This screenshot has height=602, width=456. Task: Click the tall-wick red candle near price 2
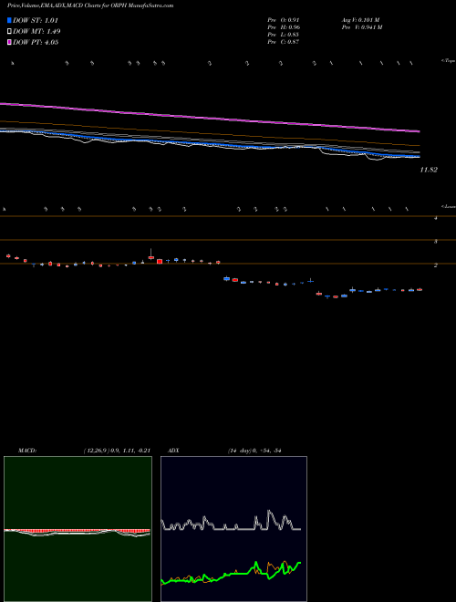[150, 254]
